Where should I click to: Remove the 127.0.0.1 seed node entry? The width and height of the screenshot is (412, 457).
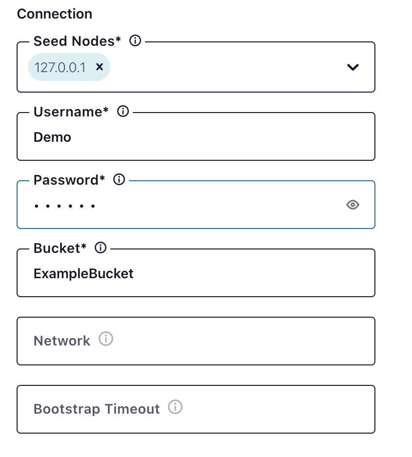(x=100, y=67)
